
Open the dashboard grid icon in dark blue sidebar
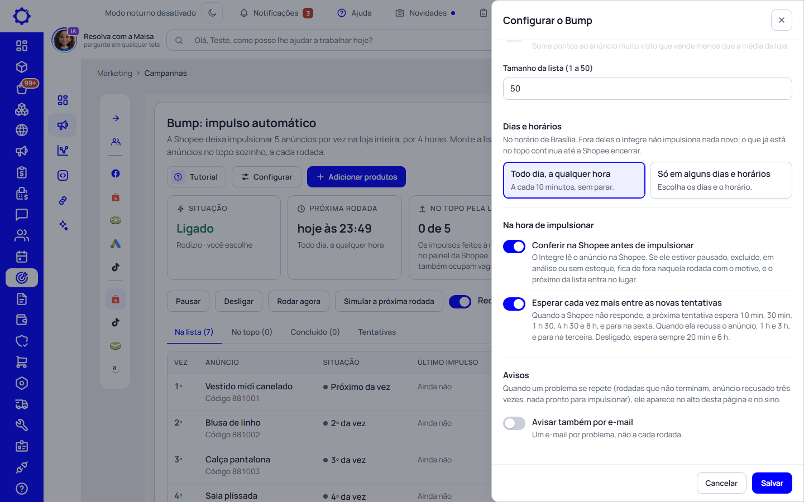(22, 46)
